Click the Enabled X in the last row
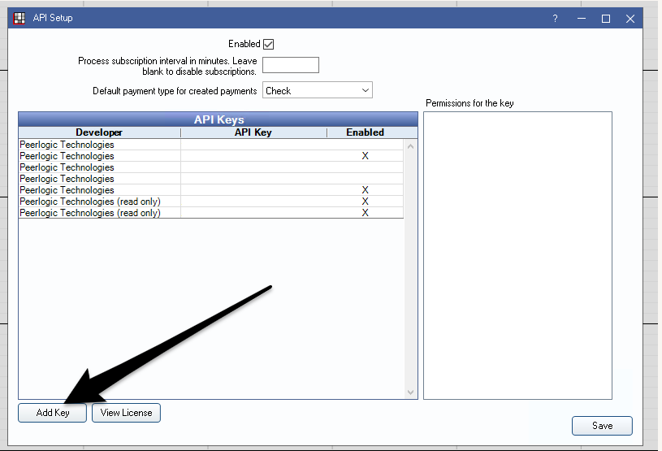 (x=366, y=213)
